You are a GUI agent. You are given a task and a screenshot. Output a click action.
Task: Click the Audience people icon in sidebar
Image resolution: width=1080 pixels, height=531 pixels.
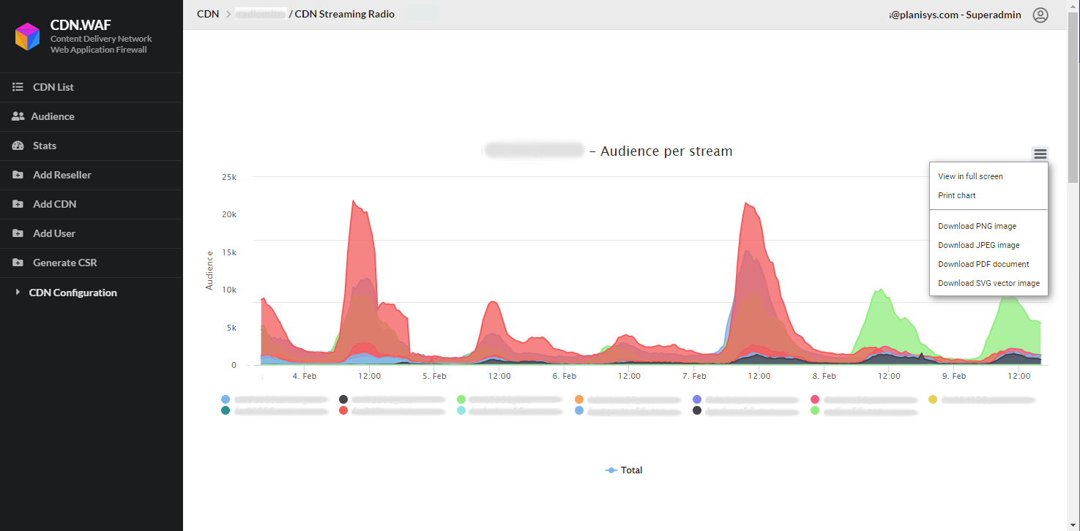pos(18,116)
